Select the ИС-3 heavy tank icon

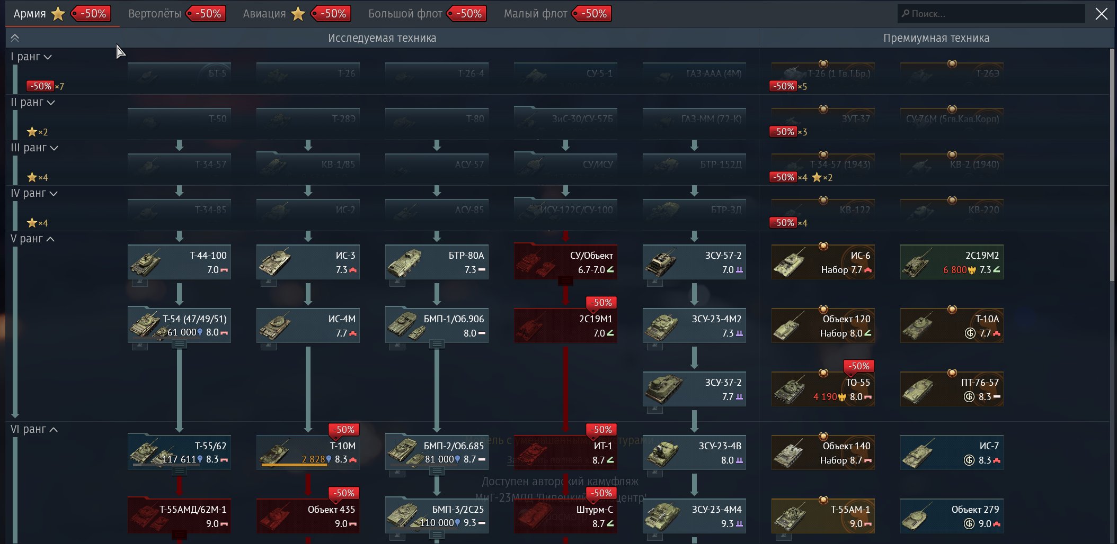point(274,262)
